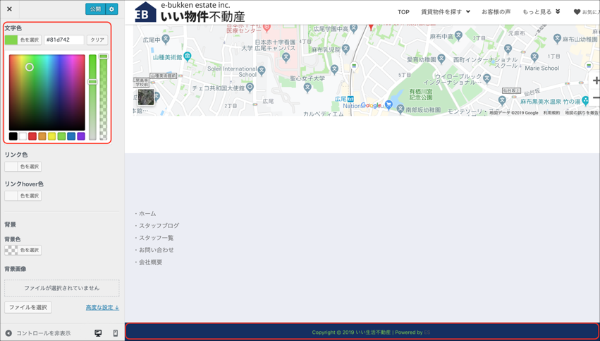Open the お客様の声 menu item

(x=496, y=12)
